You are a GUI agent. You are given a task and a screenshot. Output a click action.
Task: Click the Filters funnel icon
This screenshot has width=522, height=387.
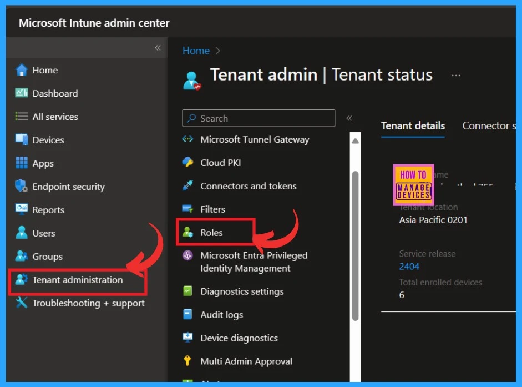coord(187,209)
